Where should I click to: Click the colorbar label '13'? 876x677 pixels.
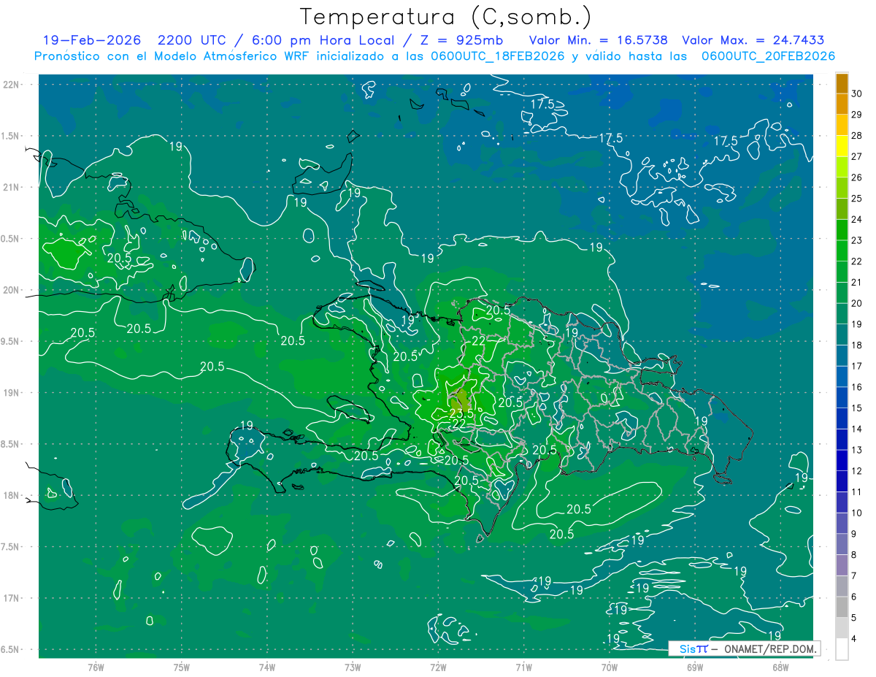tap(857, 450)
